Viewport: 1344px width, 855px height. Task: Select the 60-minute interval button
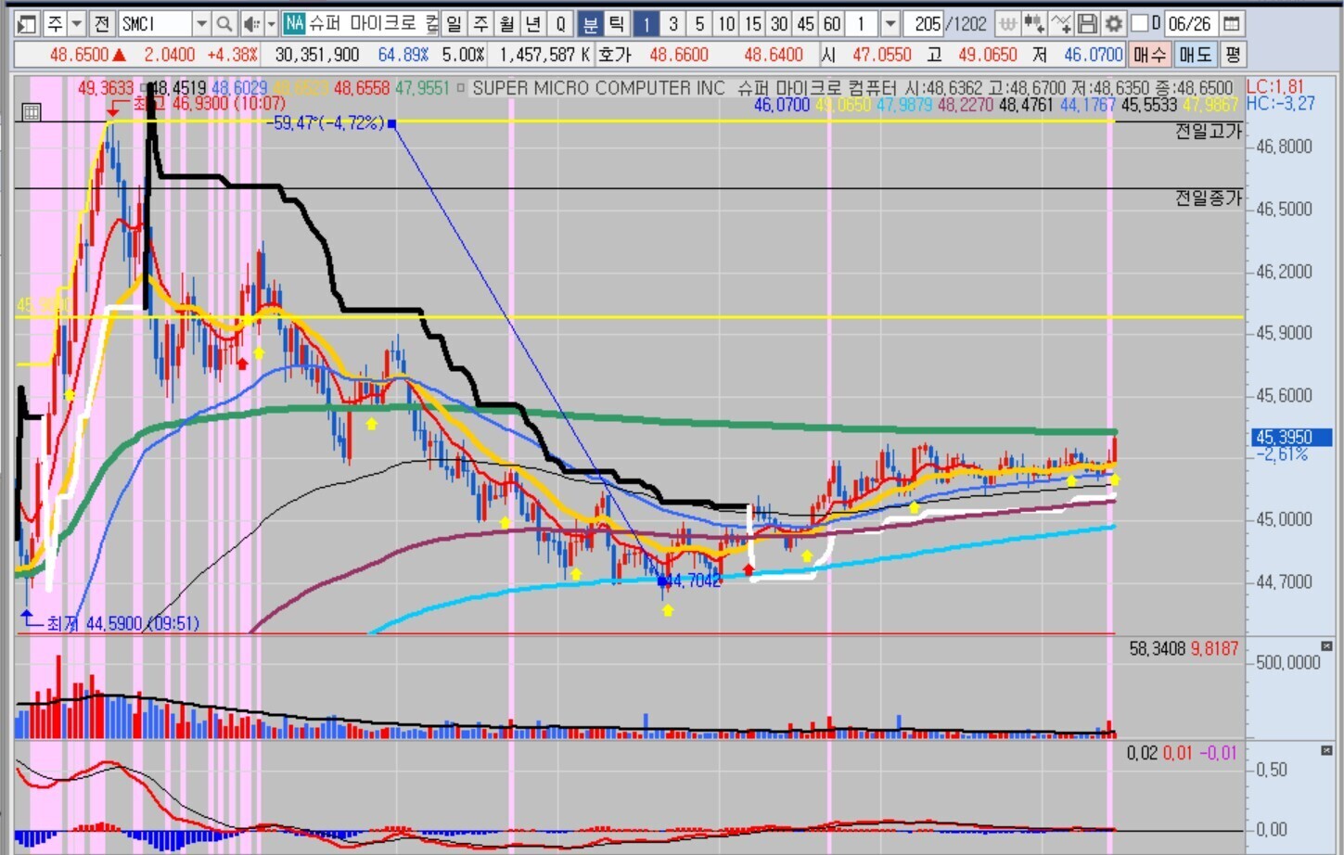(x=832, y=23)
